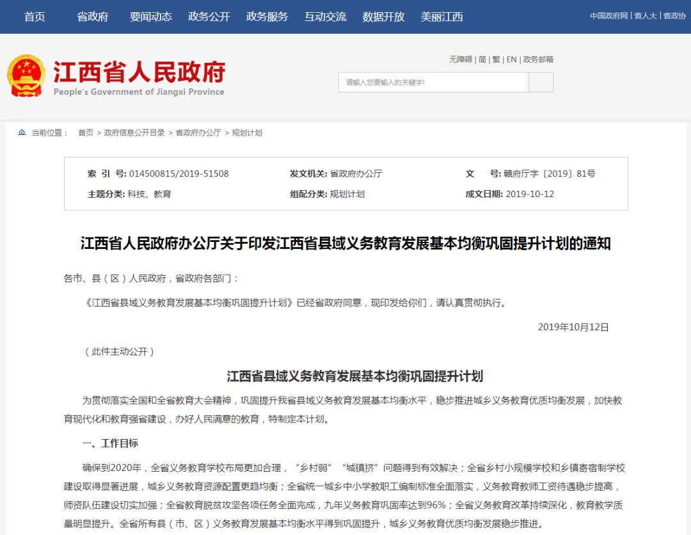691x535 pixels.
Task: Click the search button beside the input
Action: click(x=541, y=83)
